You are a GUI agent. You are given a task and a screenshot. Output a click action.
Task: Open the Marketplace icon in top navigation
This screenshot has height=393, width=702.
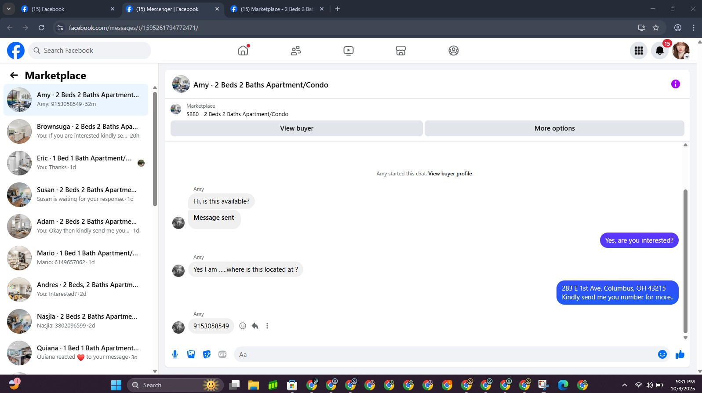click(x=401, y=51)
